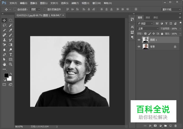Select the Hand tool
This screenshot has width=183, height=129.
[x=4, y=64]
